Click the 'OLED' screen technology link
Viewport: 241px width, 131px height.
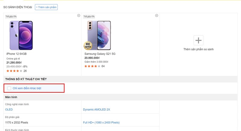coord(9,110)
